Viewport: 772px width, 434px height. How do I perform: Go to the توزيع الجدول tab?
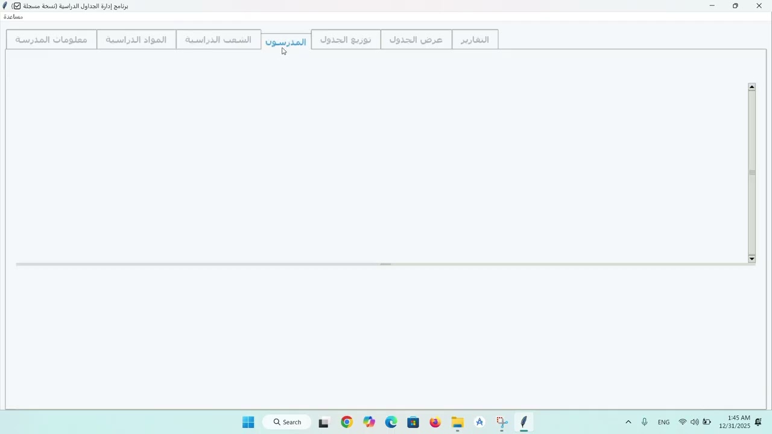point(346,40)
